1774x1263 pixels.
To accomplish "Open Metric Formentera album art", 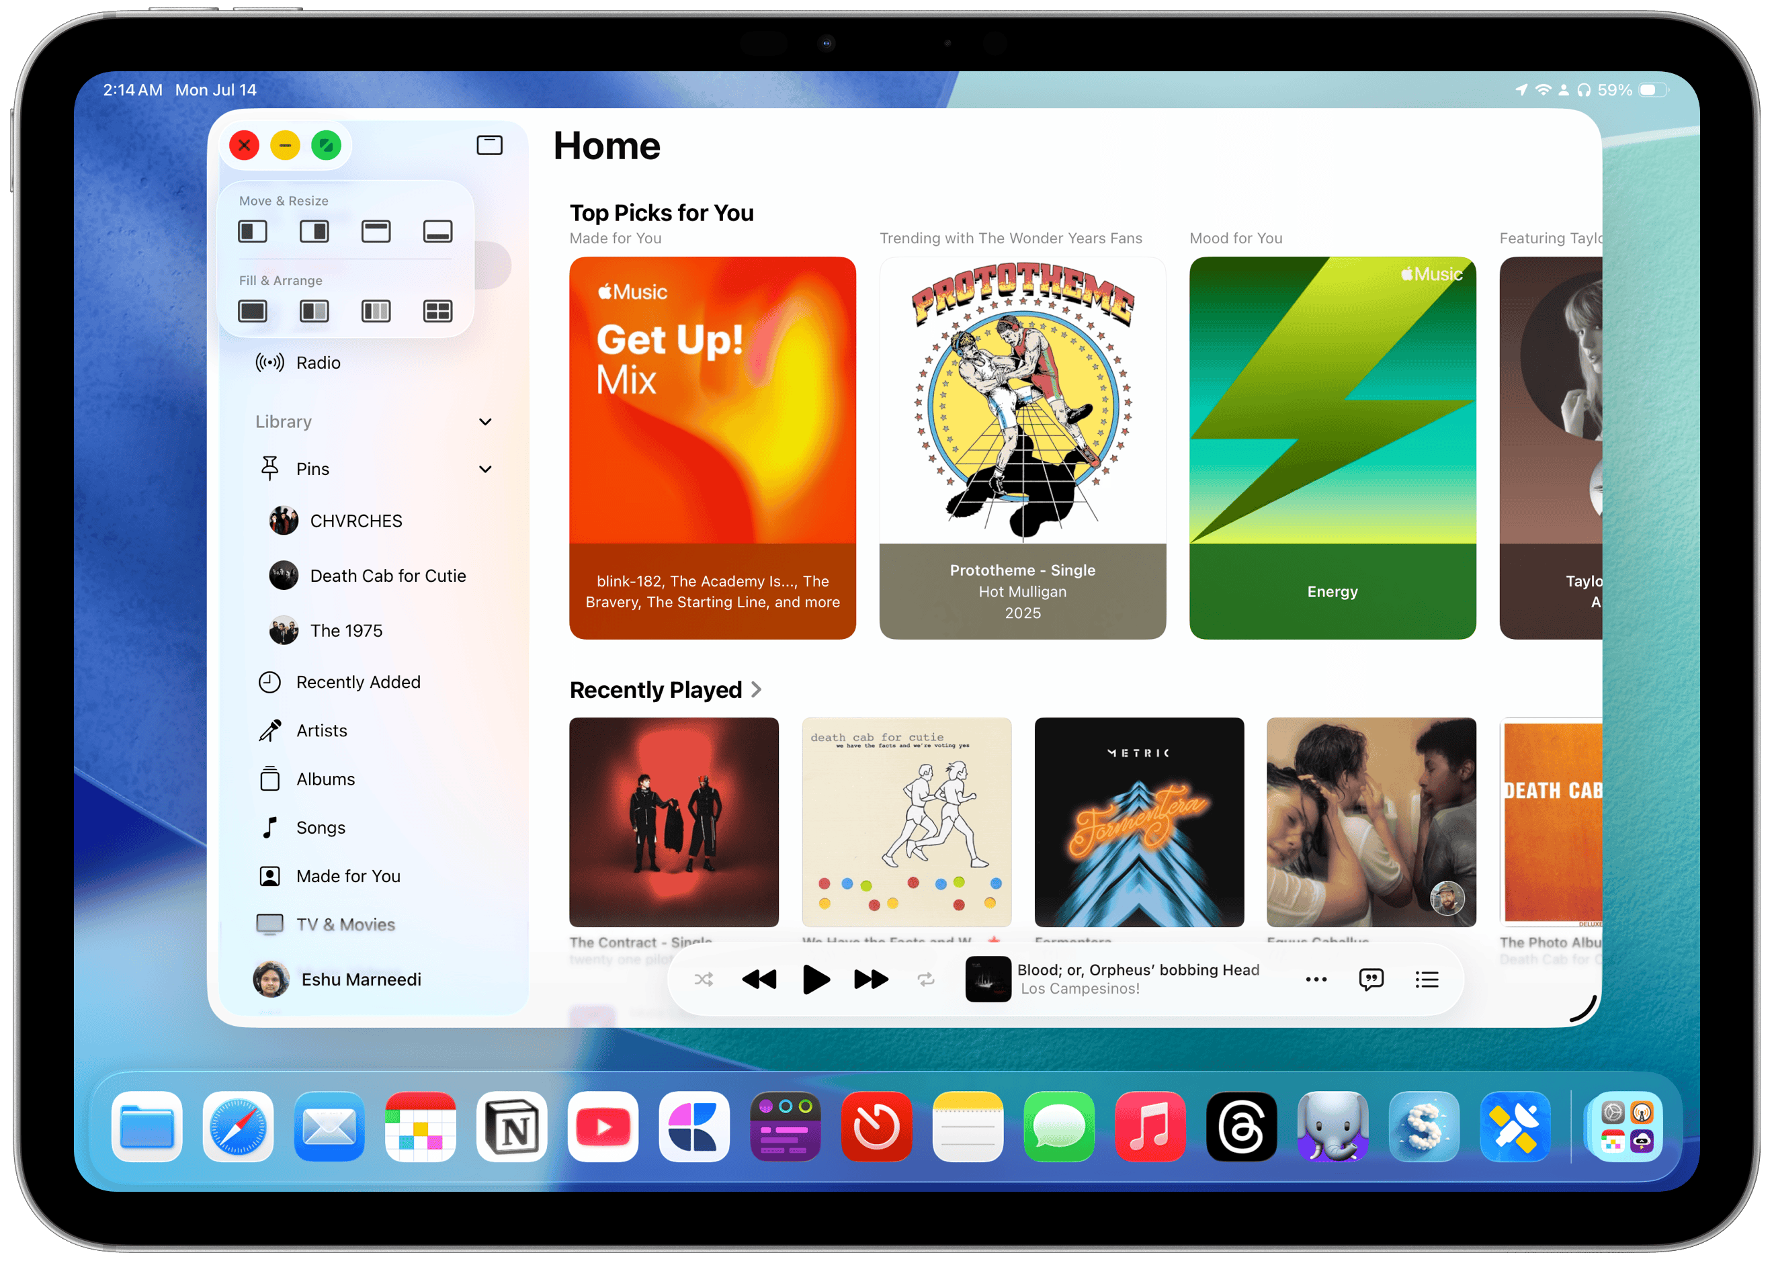I will pos(1140,823).
